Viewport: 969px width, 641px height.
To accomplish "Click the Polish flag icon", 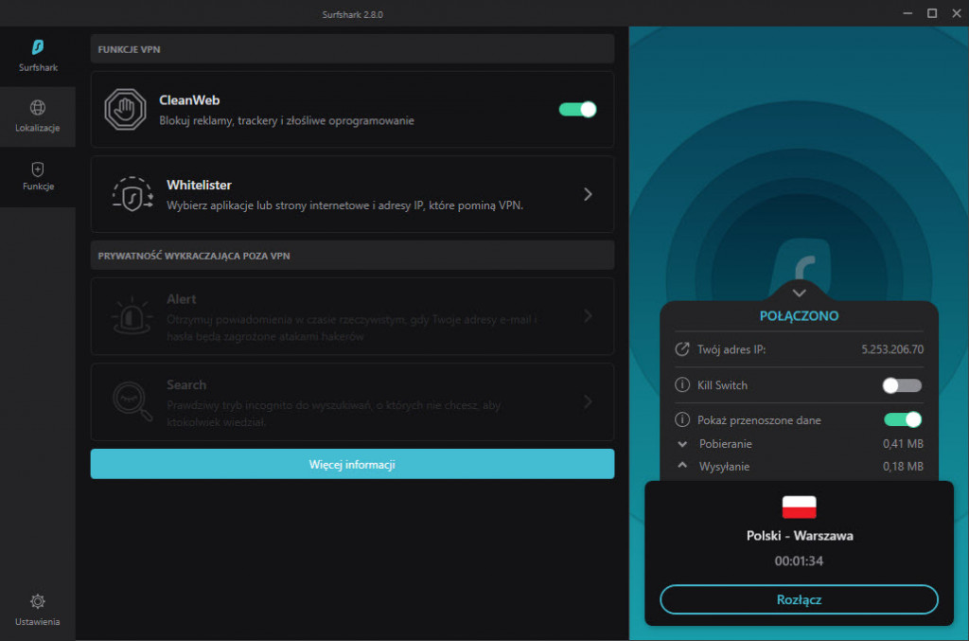I will pos(799,507).
